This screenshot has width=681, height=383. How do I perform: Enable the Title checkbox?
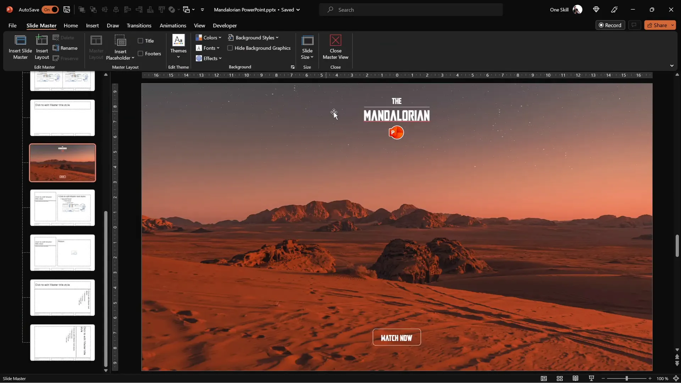(x=140, y=41)
